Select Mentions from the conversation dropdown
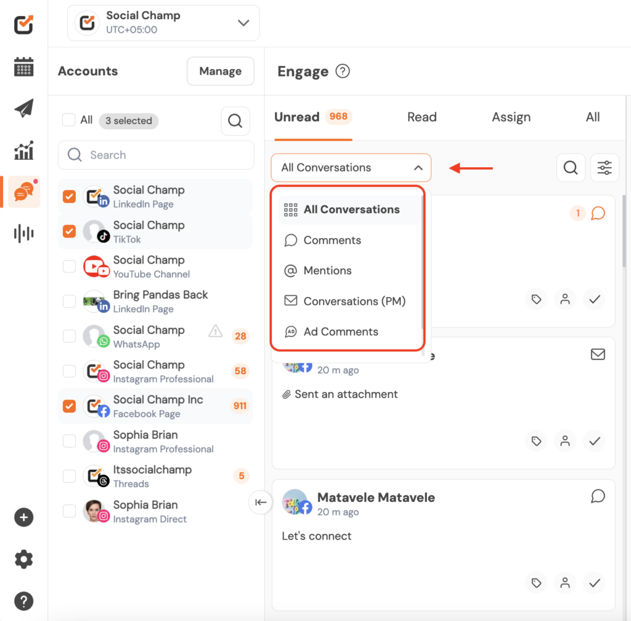Image resolution: width=631 pixels, height=621 pixels. [327, 271]
